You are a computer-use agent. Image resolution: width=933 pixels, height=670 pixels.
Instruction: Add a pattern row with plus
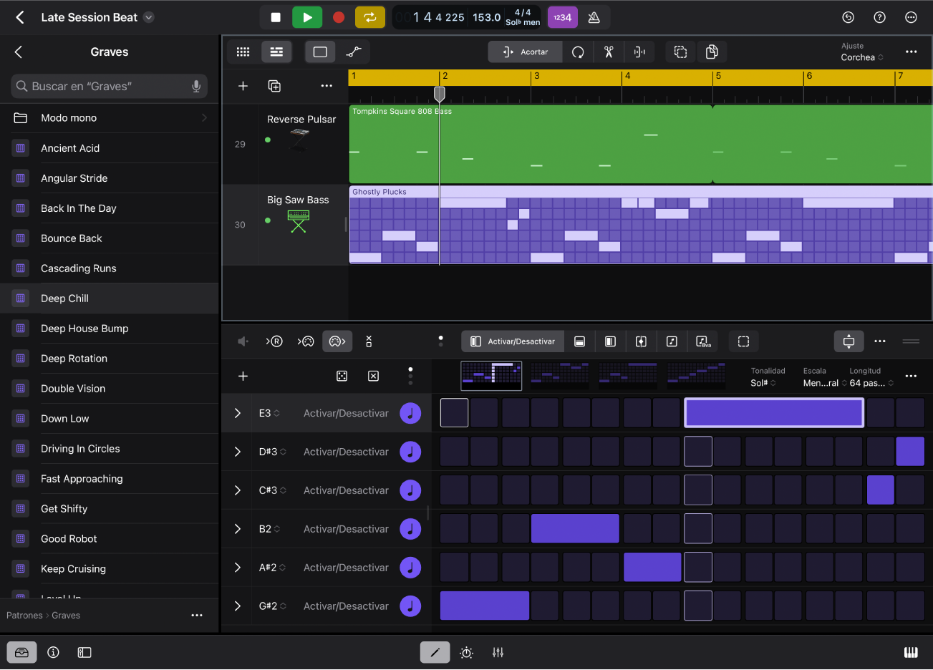(x=243, y=376)
